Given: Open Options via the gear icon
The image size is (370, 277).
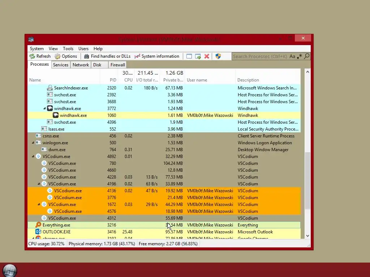Looking at the screenshot, I should 57,56.
